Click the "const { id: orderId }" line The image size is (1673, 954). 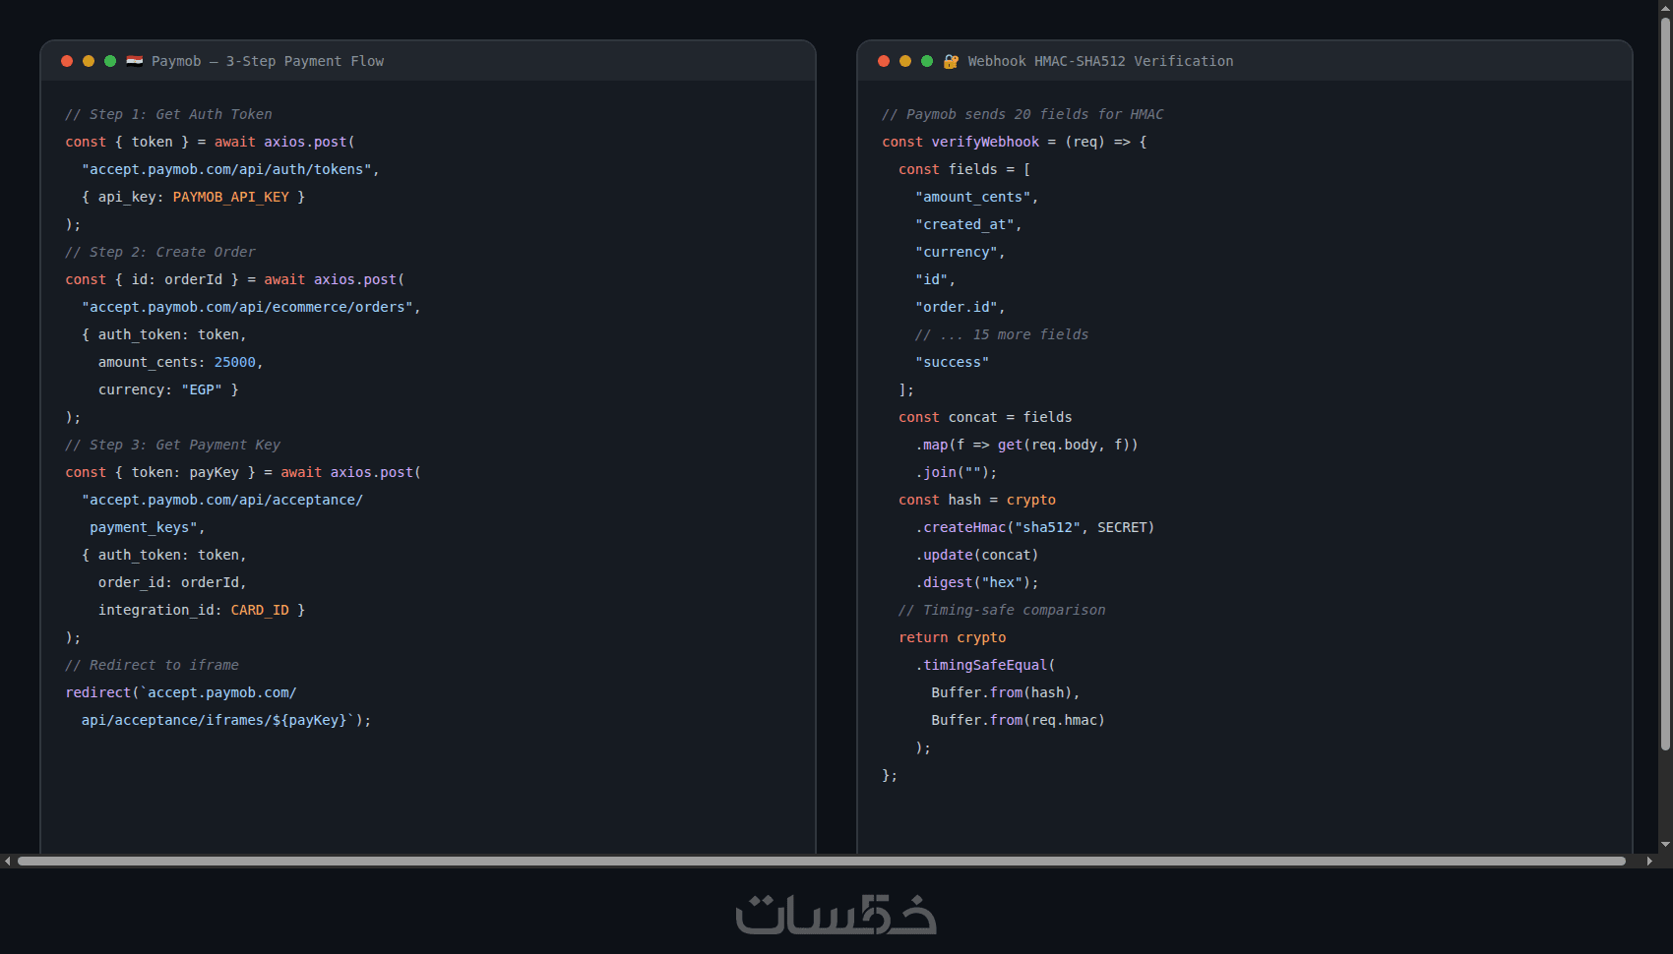(x=235, y=279)
